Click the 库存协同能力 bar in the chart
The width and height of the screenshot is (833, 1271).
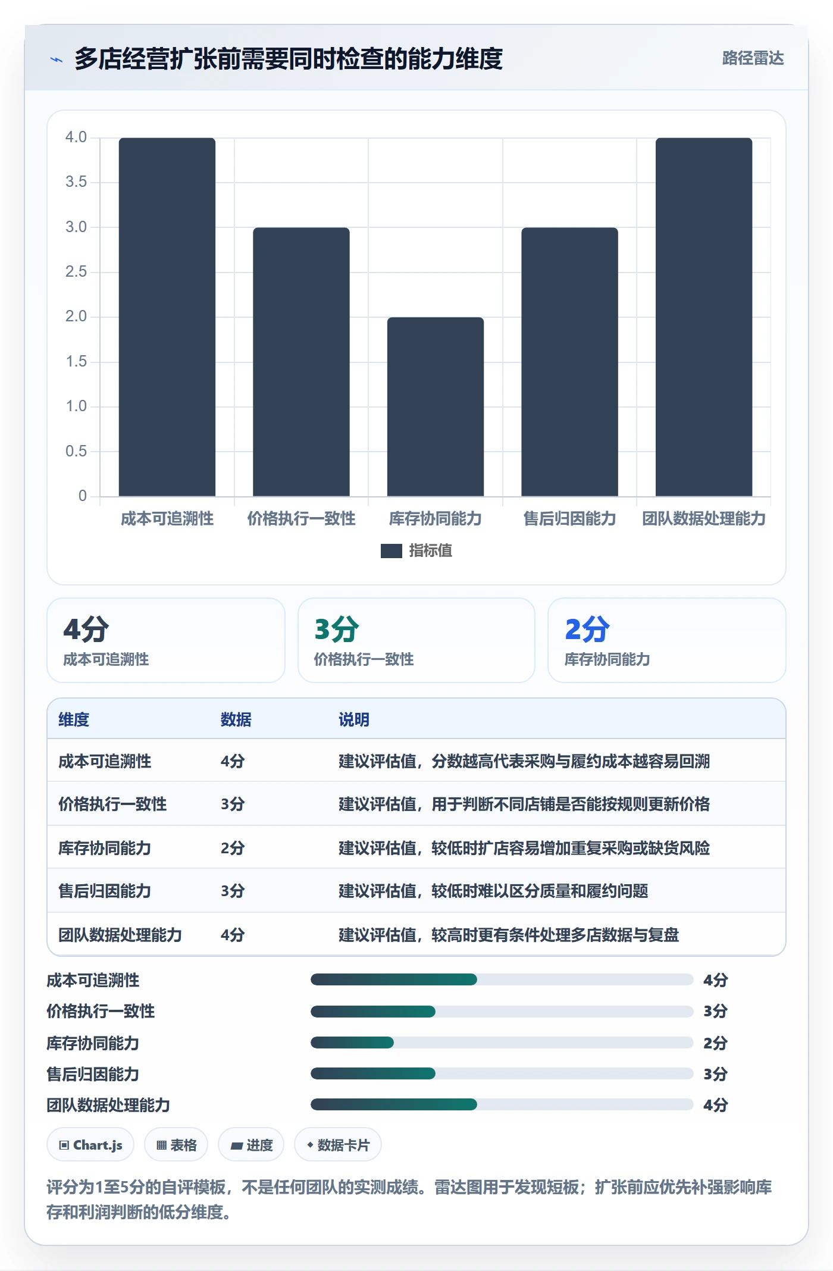tap(436, 406)
